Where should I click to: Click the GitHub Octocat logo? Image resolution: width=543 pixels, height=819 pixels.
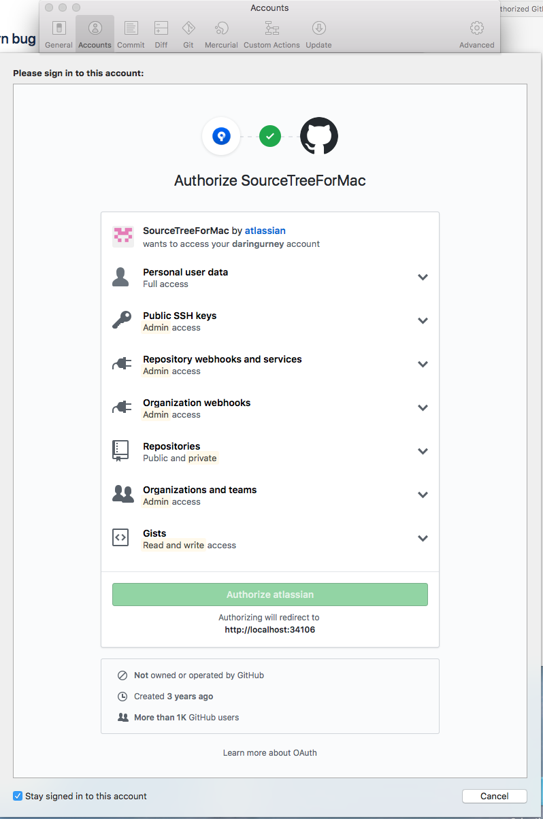(319, 136)
